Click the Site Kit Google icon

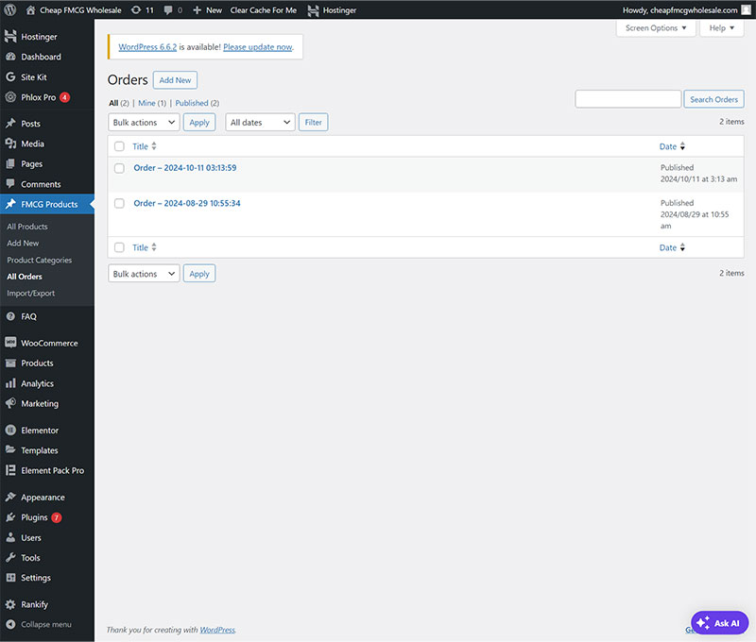pos(10,77)
